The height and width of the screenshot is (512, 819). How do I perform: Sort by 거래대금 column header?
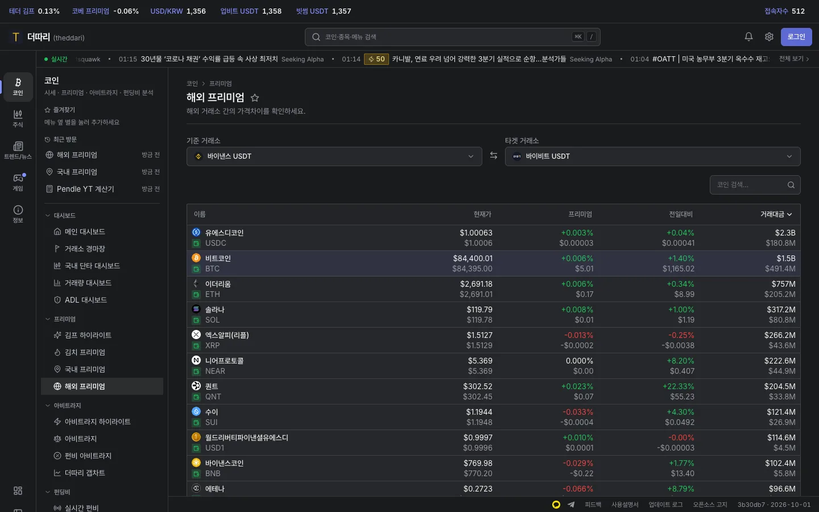pyautogui.click(x=776, y=214)
